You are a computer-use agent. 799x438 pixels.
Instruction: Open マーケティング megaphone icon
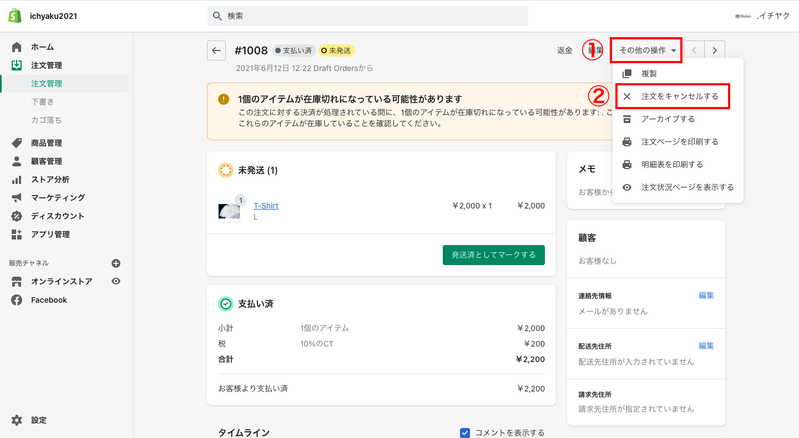pyautogui.click(x=17, y=198)
